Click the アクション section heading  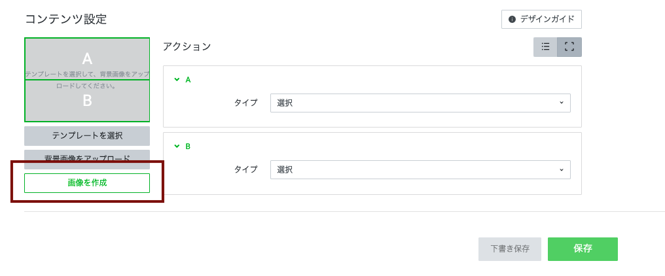point(187,47)
